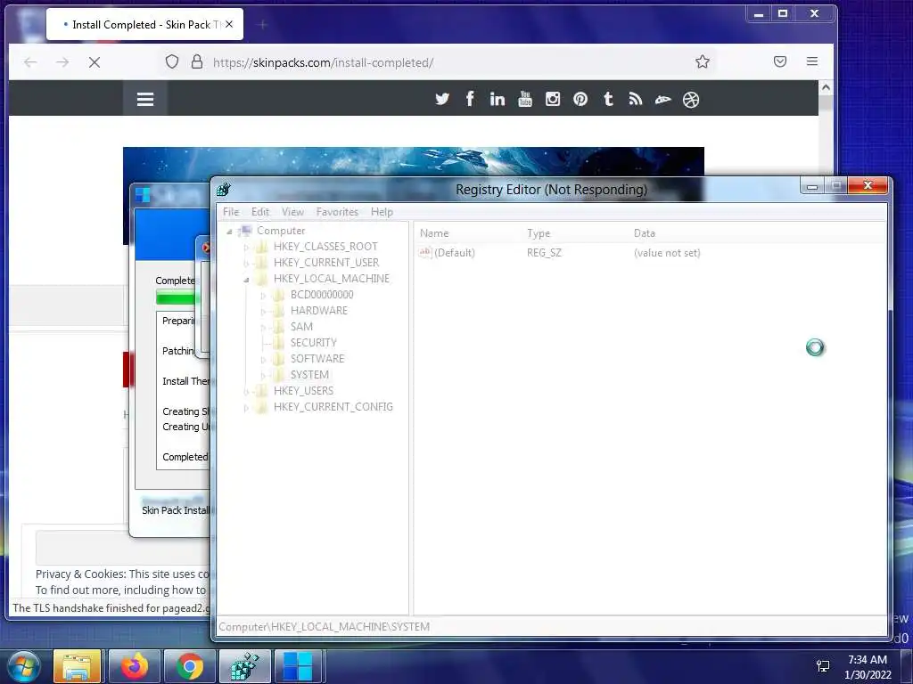Open the YouTube icon in the site header
913x684 pixels.
[x=524, y=99]
